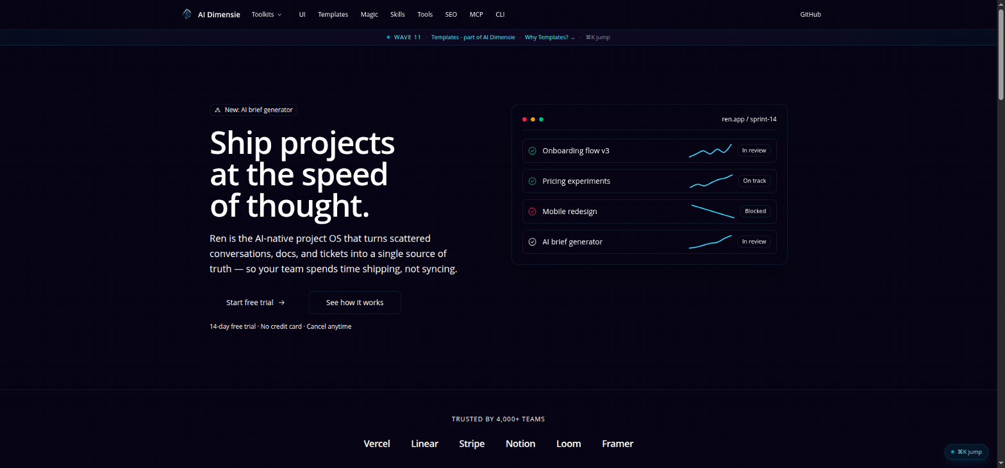Click the AI Dimensie brand name
Viewport: 1005px width, 468px height.
tap(219, 14)
